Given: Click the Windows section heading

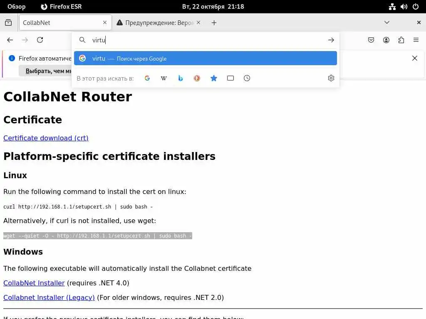Looking at the screenshot, I should point(23,252).
